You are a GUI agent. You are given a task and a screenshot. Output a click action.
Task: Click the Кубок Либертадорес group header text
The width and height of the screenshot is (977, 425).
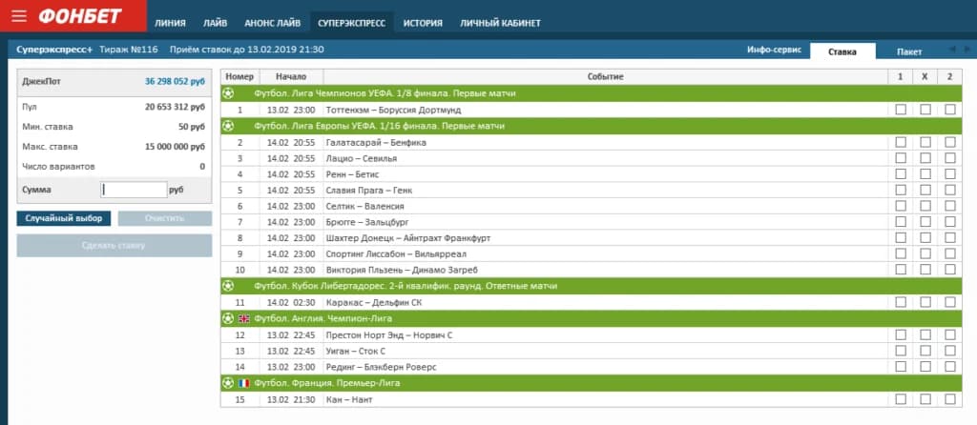click(x=405, y=286)
